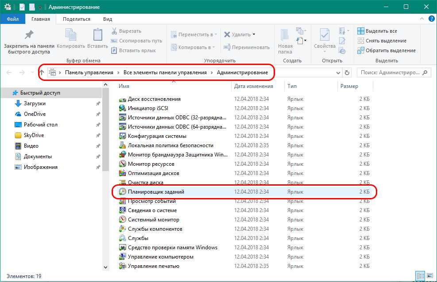The image size is (437, 282).
Task: Select Оптимизация дисков icon
Action: (123, 173)
